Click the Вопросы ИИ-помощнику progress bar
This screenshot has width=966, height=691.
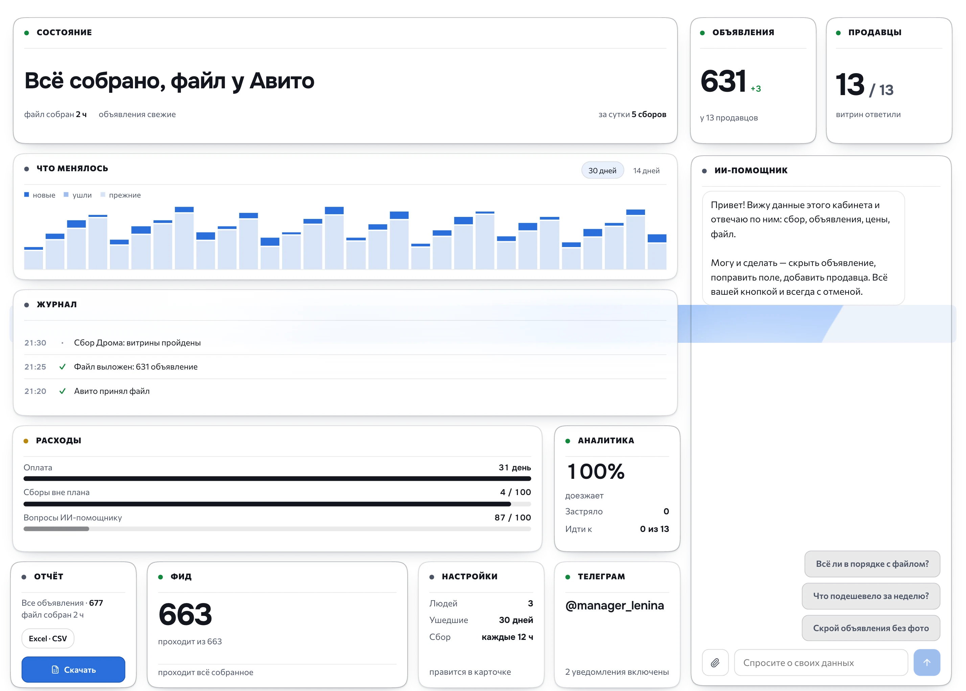[x=277, y=529]
